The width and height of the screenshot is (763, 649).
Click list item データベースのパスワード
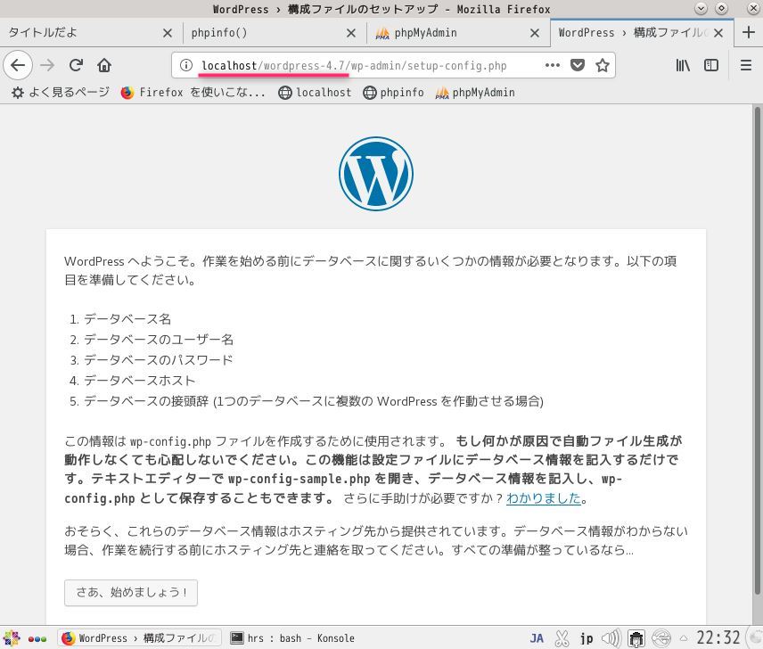pyautogui.click(x=159, y=360)
